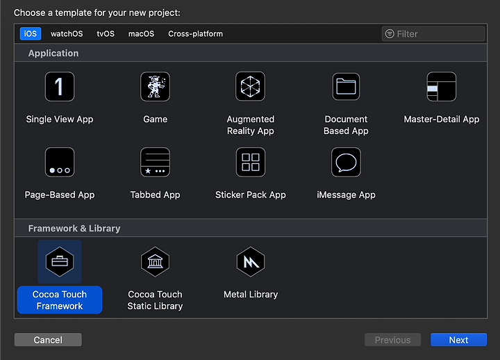Click the "Page-Based App" label
The height and width of the screenshot is (360, 500).
pyautogui.click(x=60, y=195)
